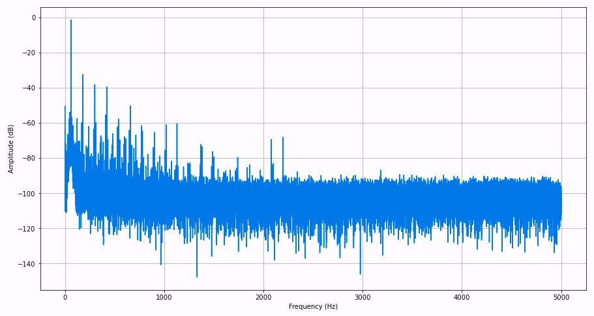
Task: Click the x-axis tick label '4000'
Action: (462, 298)
